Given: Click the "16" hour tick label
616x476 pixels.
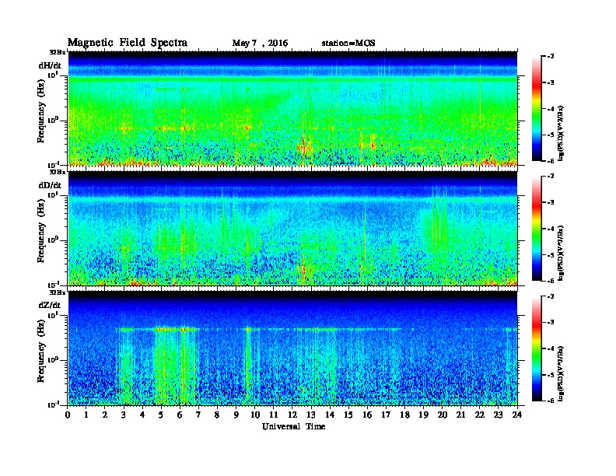Looking at the screenshot, I should (x=367, y=415).
